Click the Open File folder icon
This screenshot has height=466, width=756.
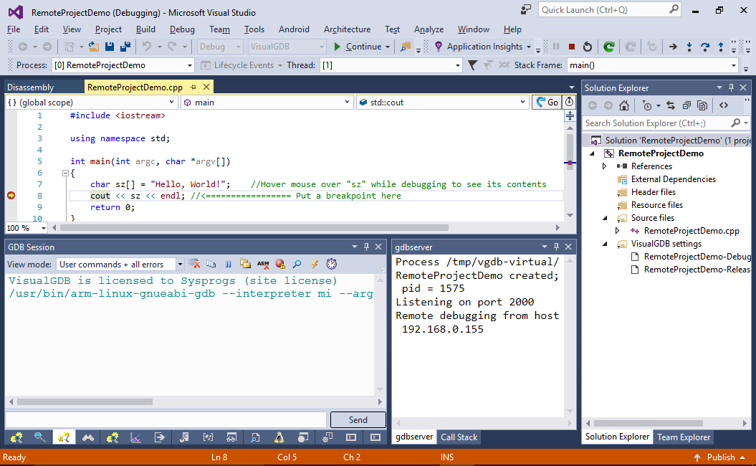tap(94, 47)
